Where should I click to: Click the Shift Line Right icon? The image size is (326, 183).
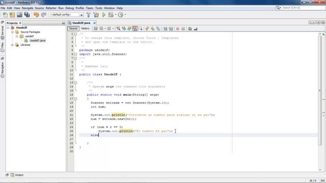(171, 28)
